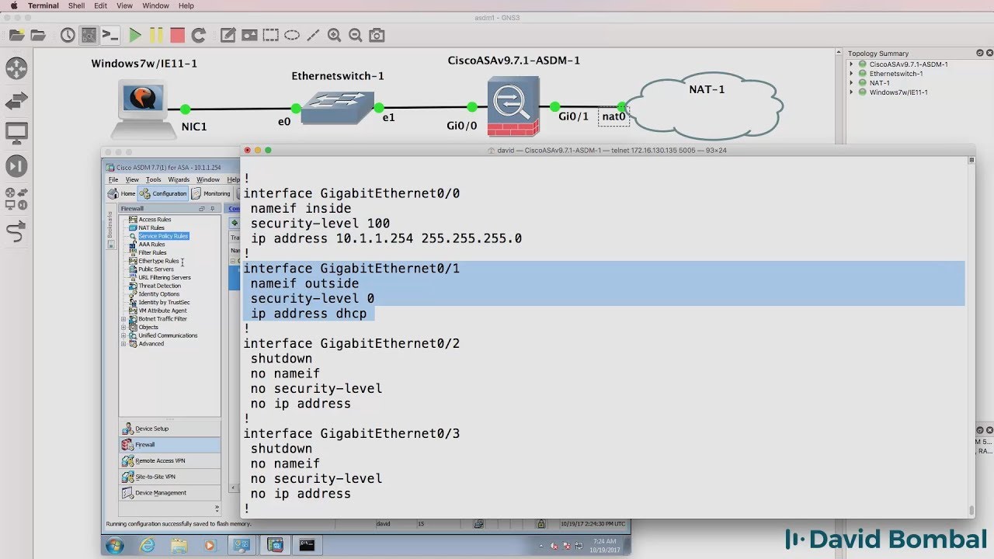Open the ASDM File menu
This screenshot has width=994, height=559.
(113, 179)
